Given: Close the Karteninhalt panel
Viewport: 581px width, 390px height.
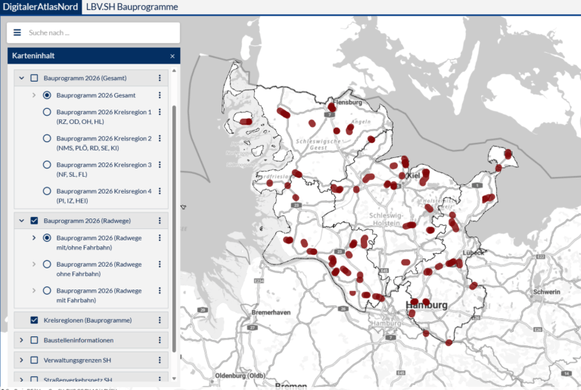Looking at the screenshot, I should (172, 56).
